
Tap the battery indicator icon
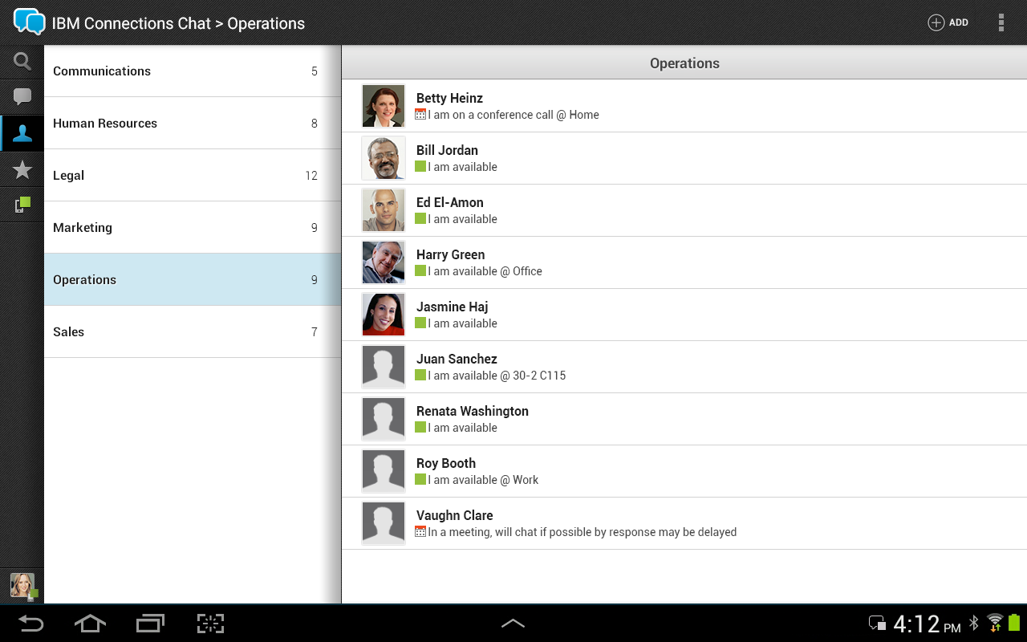[x=1014, y=622]
